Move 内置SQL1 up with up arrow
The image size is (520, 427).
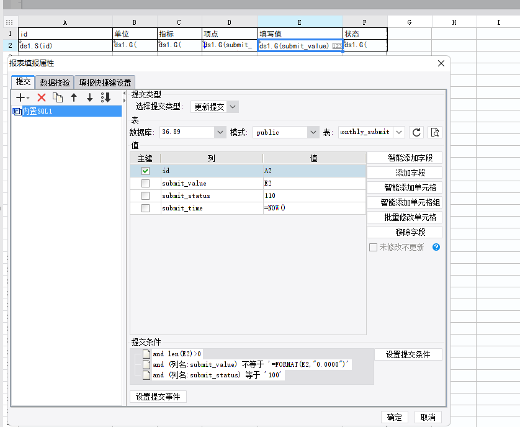tap(74, 97)
